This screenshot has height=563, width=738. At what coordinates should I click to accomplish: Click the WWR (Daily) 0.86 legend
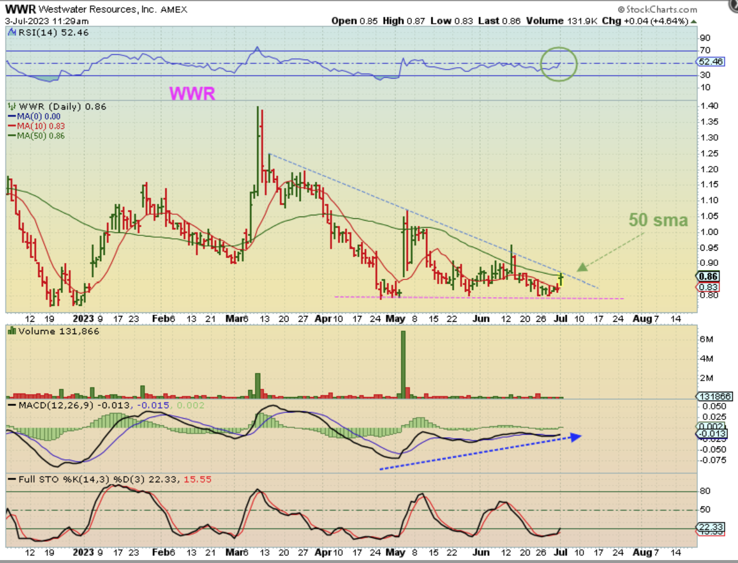[62, 106]
